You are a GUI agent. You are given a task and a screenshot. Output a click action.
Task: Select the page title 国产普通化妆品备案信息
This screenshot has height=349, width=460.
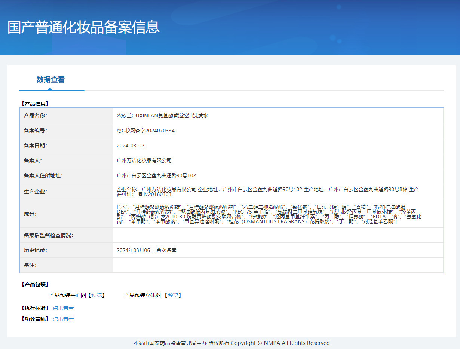click(x=84, y=27)
